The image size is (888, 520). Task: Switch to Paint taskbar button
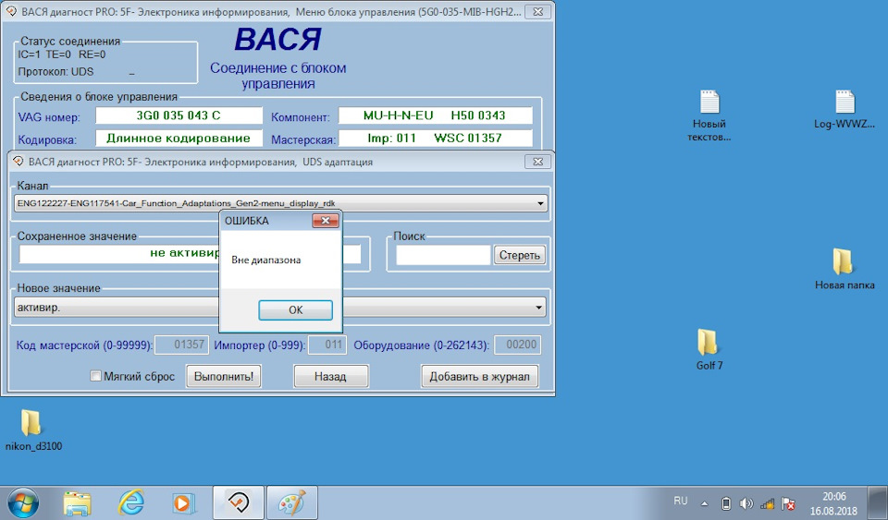(x=292, y=502)
